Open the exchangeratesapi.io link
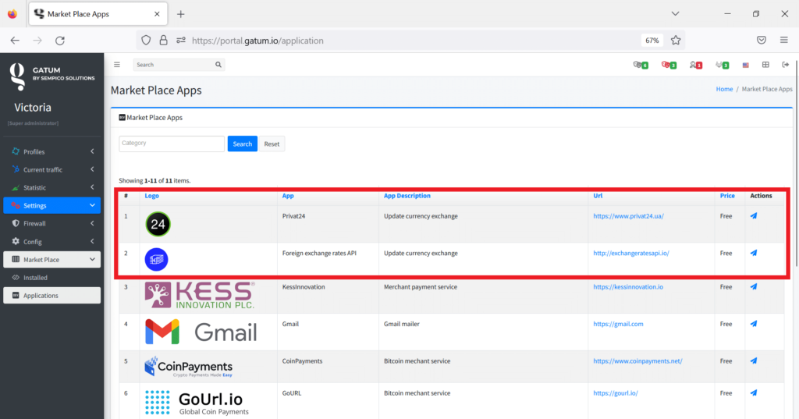 tap(630, 254)
